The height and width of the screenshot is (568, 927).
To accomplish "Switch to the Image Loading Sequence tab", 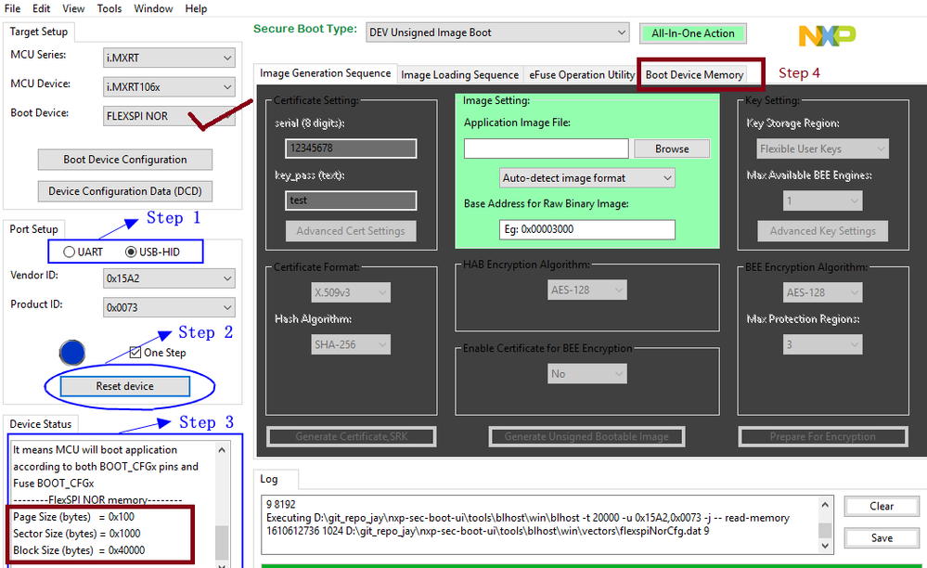I will 459,75.
